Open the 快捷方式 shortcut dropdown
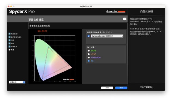 (x=17, y=82)
